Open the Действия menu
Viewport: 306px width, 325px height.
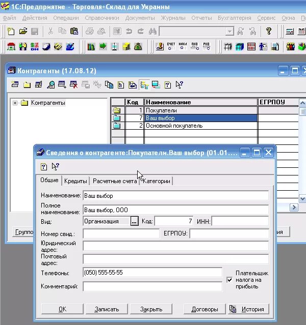(35, 18)
